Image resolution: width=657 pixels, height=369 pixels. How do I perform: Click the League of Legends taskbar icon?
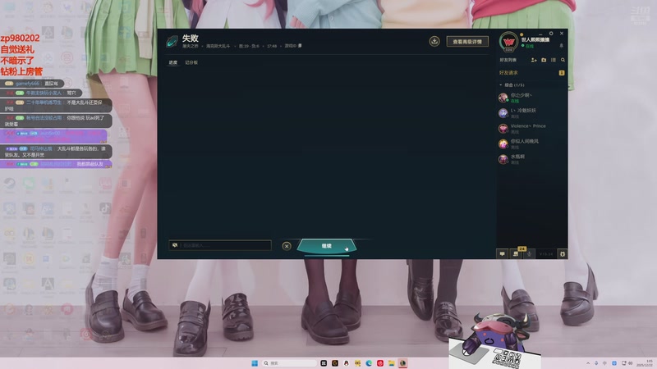[402, 363]
